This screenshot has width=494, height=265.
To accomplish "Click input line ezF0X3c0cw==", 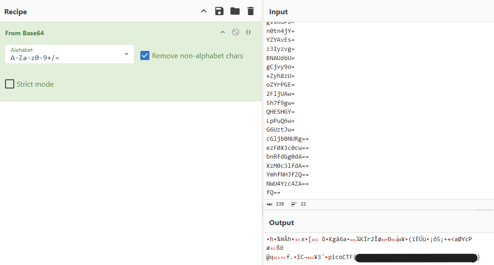I will tap(287, 148).
